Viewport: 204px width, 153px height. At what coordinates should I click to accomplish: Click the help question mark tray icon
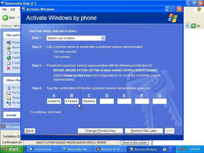click(x=164, y=149)
